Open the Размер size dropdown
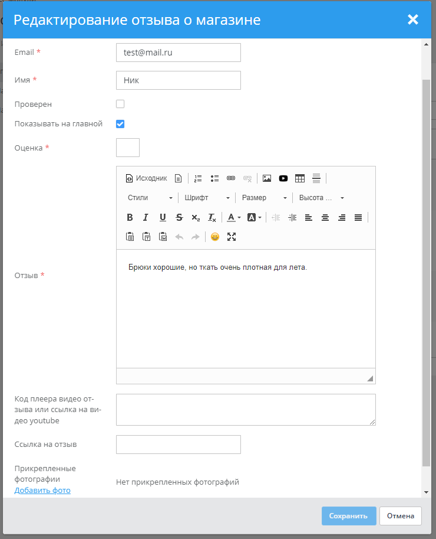Screen dimensions: 436x539 [264, 198]
